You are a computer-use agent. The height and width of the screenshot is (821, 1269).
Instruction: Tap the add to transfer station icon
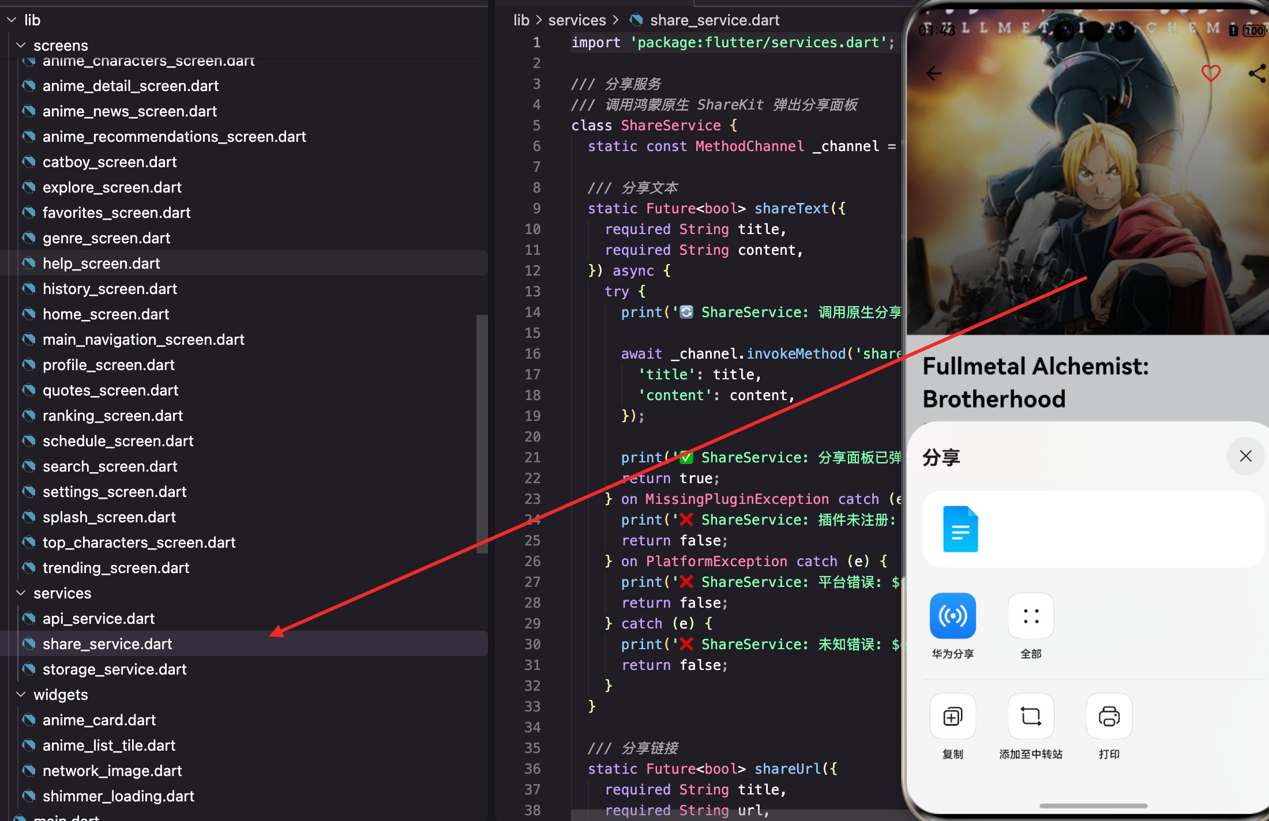[1031, 716]
